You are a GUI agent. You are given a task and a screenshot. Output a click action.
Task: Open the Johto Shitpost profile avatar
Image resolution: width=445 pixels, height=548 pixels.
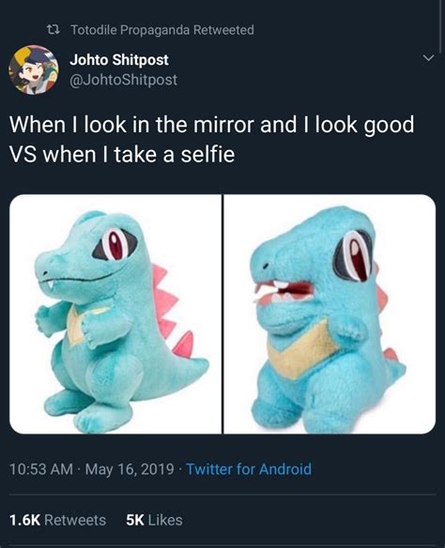34,69
